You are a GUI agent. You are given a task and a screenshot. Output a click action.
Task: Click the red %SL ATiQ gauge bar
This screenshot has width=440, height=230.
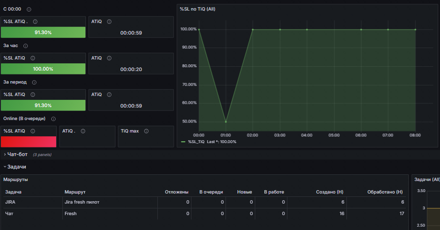tap(29, 142)
